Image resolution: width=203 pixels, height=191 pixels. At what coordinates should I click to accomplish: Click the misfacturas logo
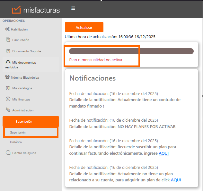36,10
